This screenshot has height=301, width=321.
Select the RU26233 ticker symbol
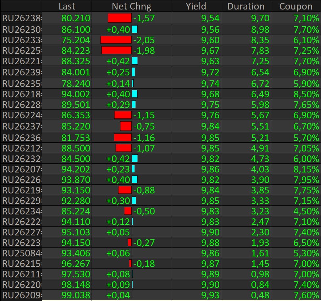[x=21, y=40]
